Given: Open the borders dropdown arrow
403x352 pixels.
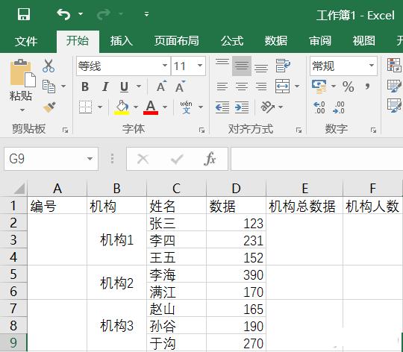Looking at the screenshot, I should click(100, 107).
